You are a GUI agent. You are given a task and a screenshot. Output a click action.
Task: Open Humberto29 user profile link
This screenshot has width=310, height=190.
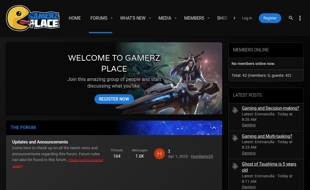click(202, 156)
